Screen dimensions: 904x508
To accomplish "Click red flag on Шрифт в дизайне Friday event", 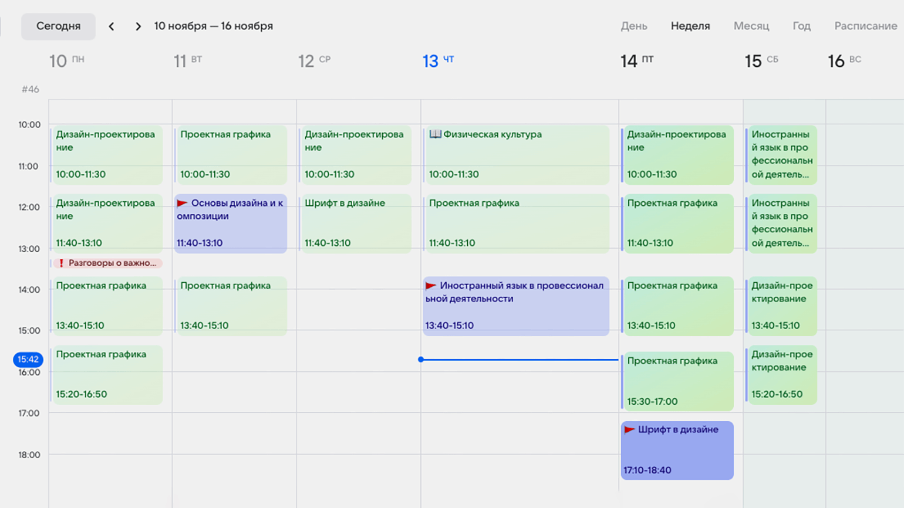I will pyautogui.click(x=629, y=429).
